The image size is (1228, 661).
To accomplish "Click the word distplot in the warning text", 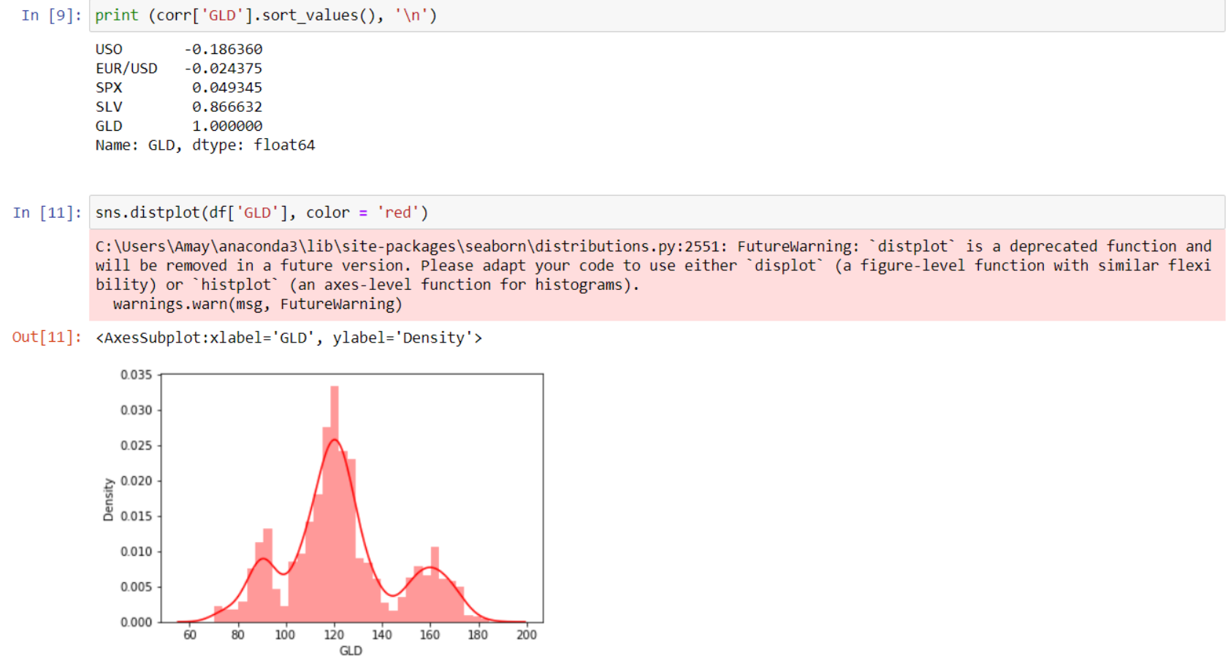I will (914, 246).
